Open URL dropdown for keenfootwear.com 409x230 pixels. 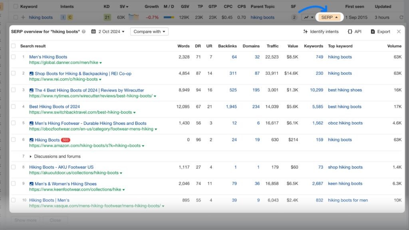(124, 190)
